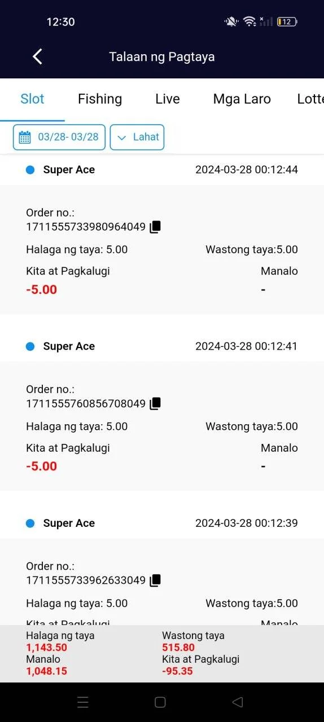The height and width of the screenshot is (722, 324).
Task: Expand the Lahat filter dropdown
Action: click(x=137, y=137)
